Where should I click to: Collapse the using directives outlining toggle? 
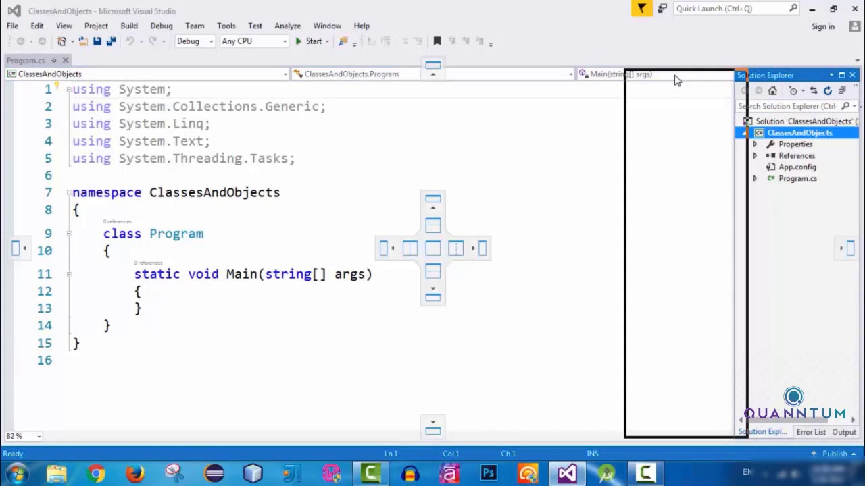point(69,89)
